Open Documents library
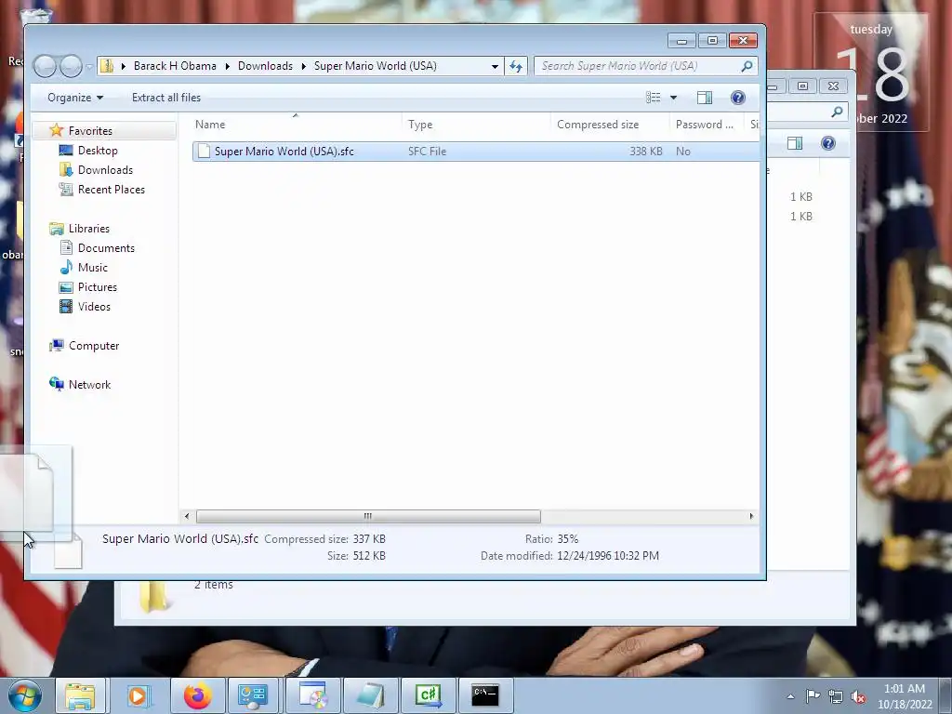 [106, 247]
